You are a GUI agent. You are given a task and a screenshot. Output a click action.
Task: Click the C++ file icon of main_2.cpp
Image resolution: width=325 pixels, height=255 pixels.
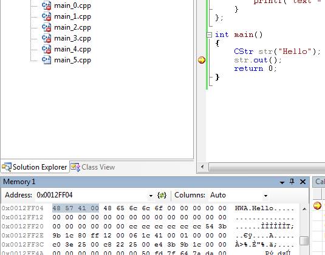46,27
